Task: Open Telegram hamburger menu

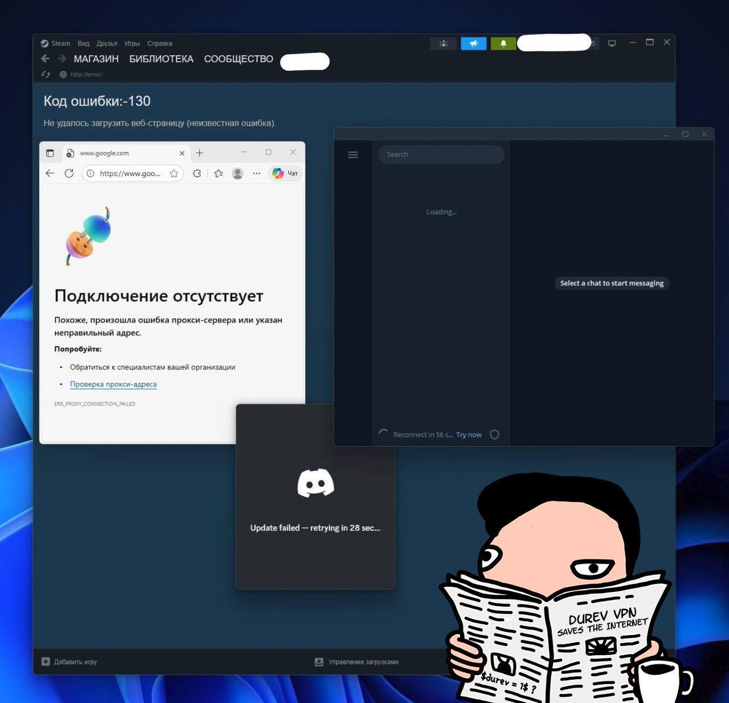Action: pyautogui.click(x=353, y=155)
